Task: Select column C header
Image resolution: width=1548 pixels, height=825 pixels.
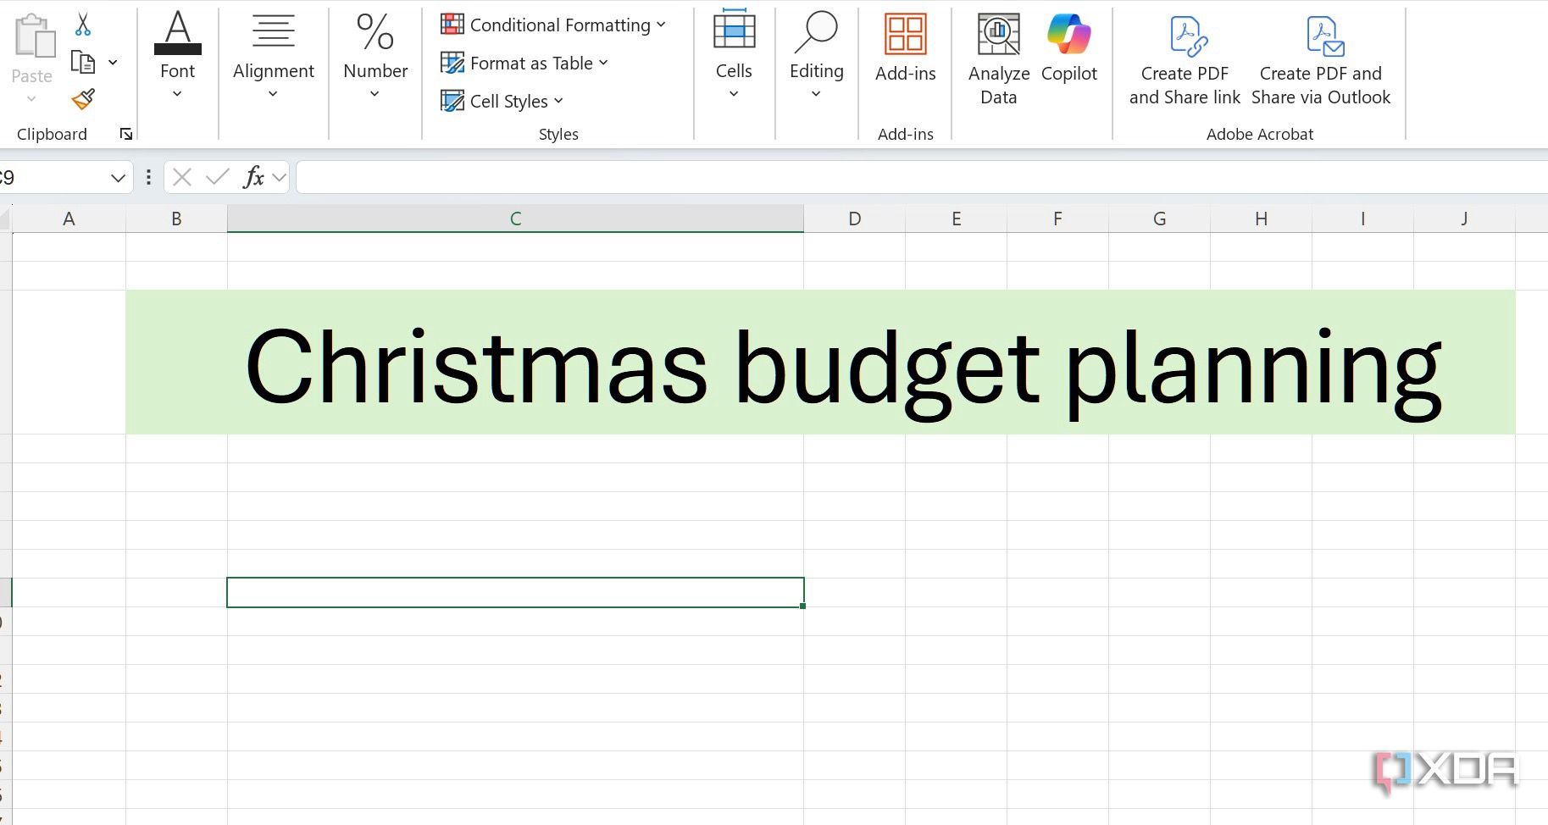Action: (515, 218)
